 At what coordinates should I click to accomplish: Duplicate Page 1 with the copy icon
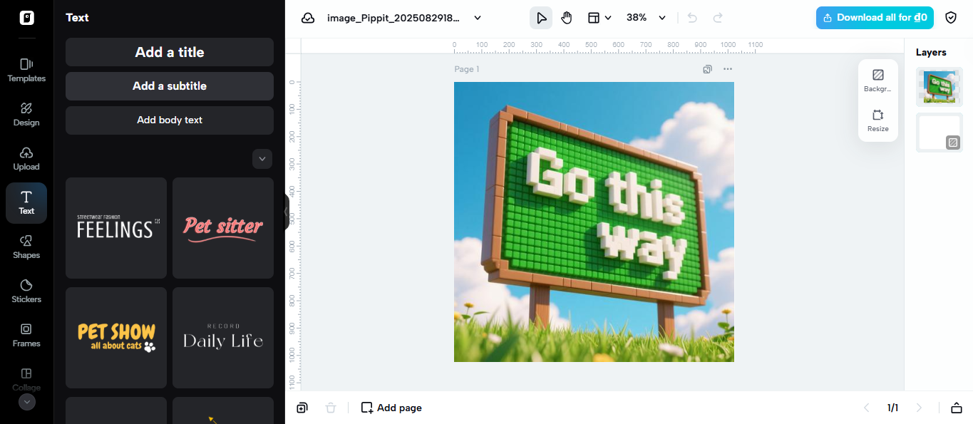707,69
